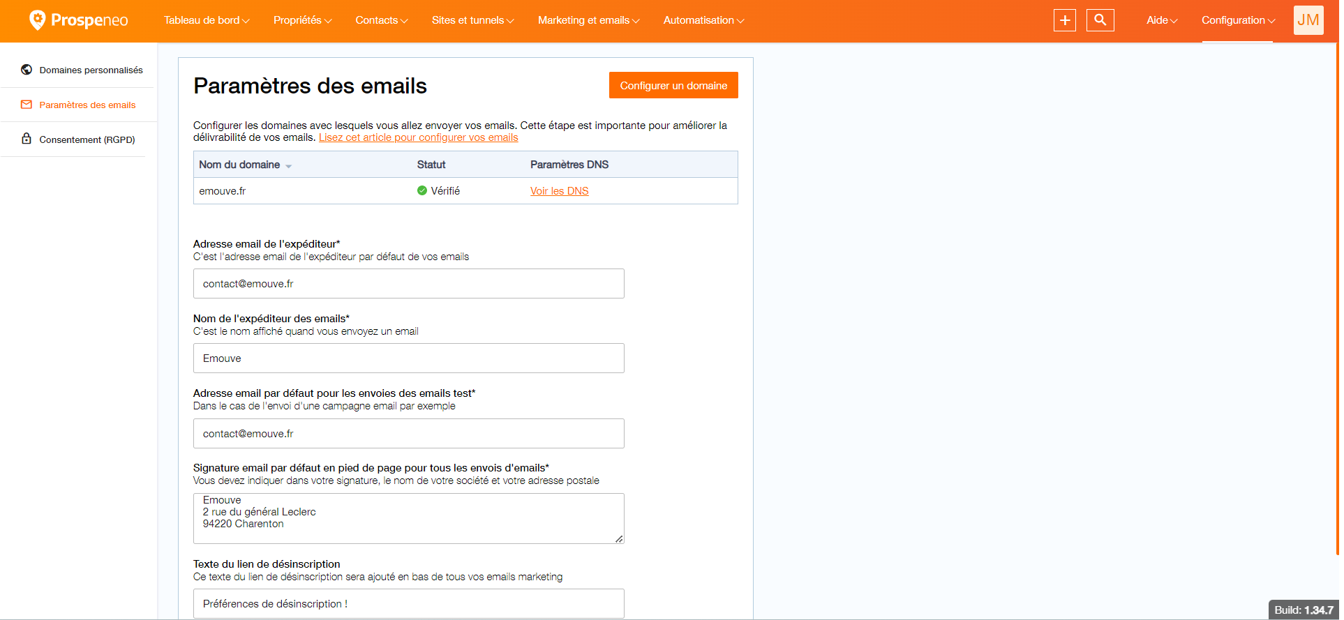Screen dimensions: 1344x620
Task: Click the globe icon for Domaines personnalisés
Action: point(27,70)
